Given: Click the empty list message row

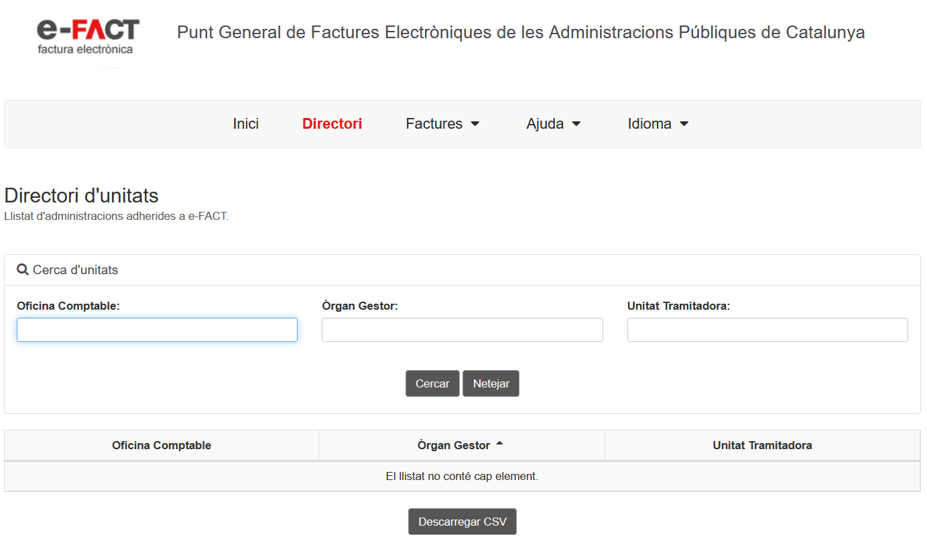Looking at the screenshot, I should (x=462, y=477).
